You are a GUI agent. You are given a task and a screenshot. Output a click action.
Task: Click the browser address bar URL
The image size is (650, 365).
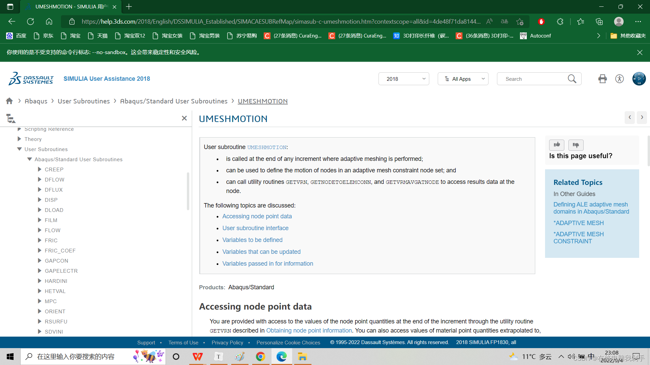coord(281,22)
